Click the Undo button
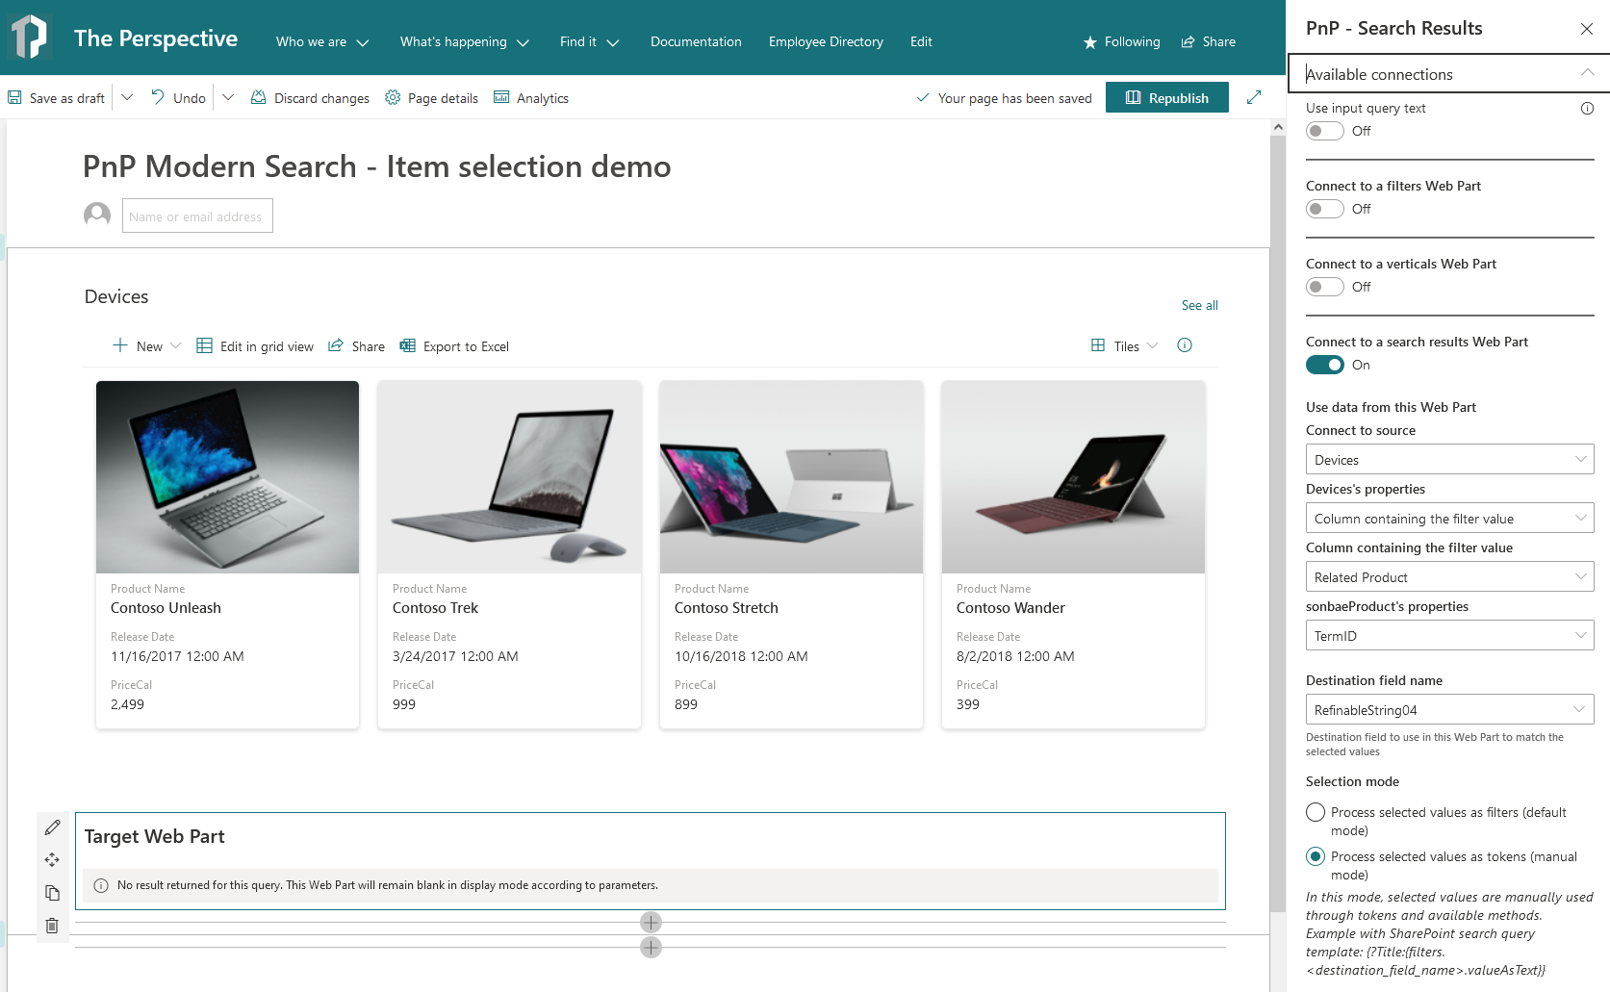Viewport: 1610px width, 992px height. [179, 98]
